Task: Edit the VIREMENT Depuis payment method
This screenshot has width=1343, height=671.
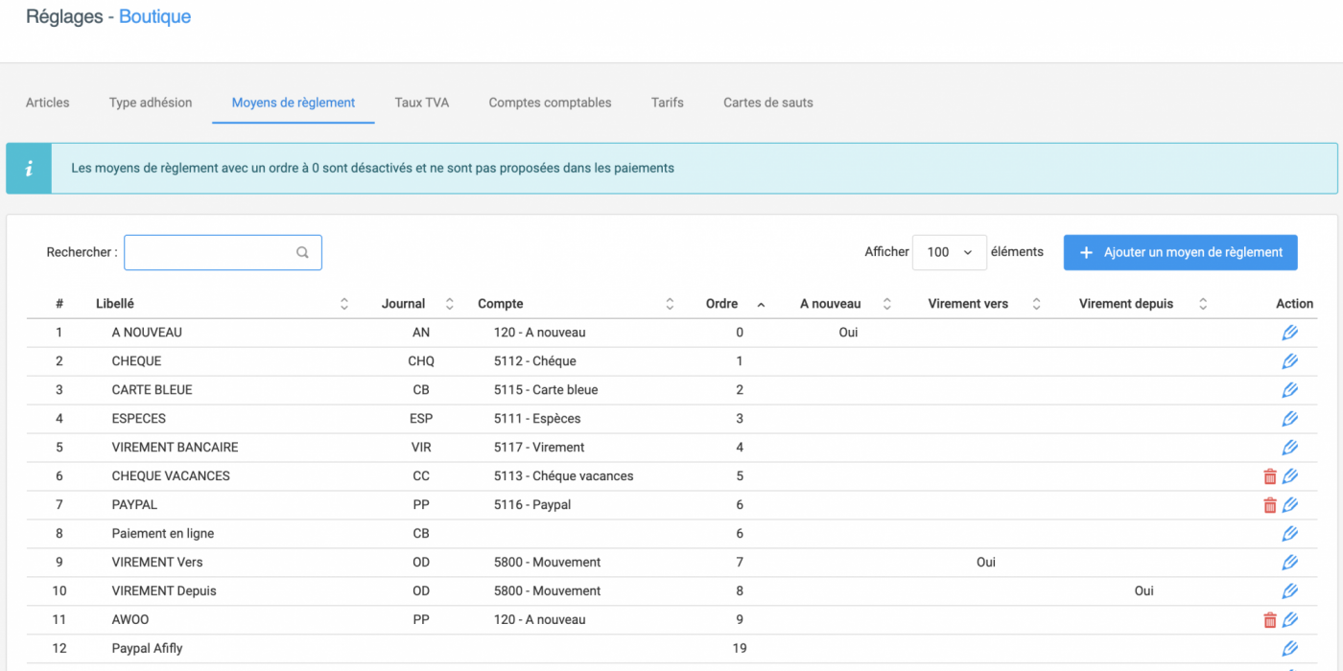Action: click(x=1289, y=591)
